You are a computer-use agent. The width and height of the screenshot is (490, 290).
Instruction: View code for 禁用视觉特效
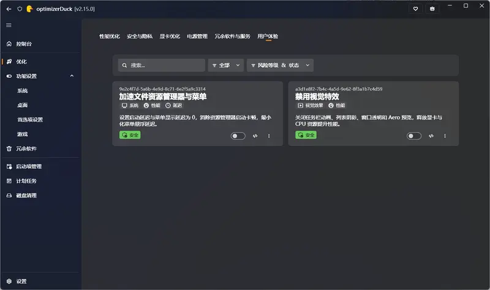tap(431, 136)
